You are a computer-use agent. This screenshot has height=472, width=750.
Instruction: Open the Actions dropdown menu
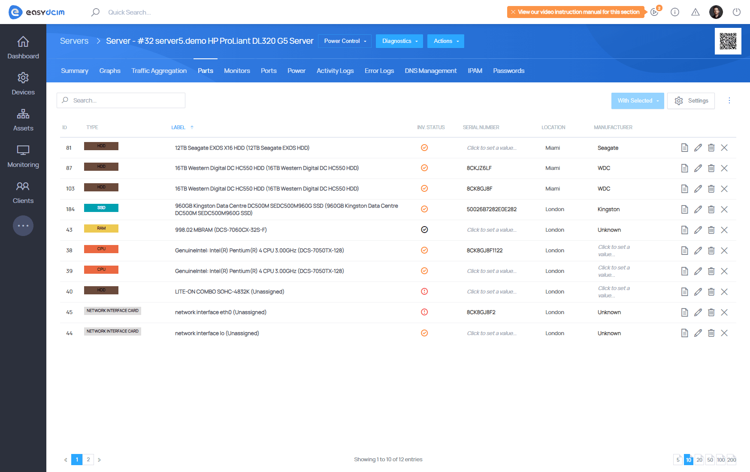pyautogui.click(x=446, y=41)
